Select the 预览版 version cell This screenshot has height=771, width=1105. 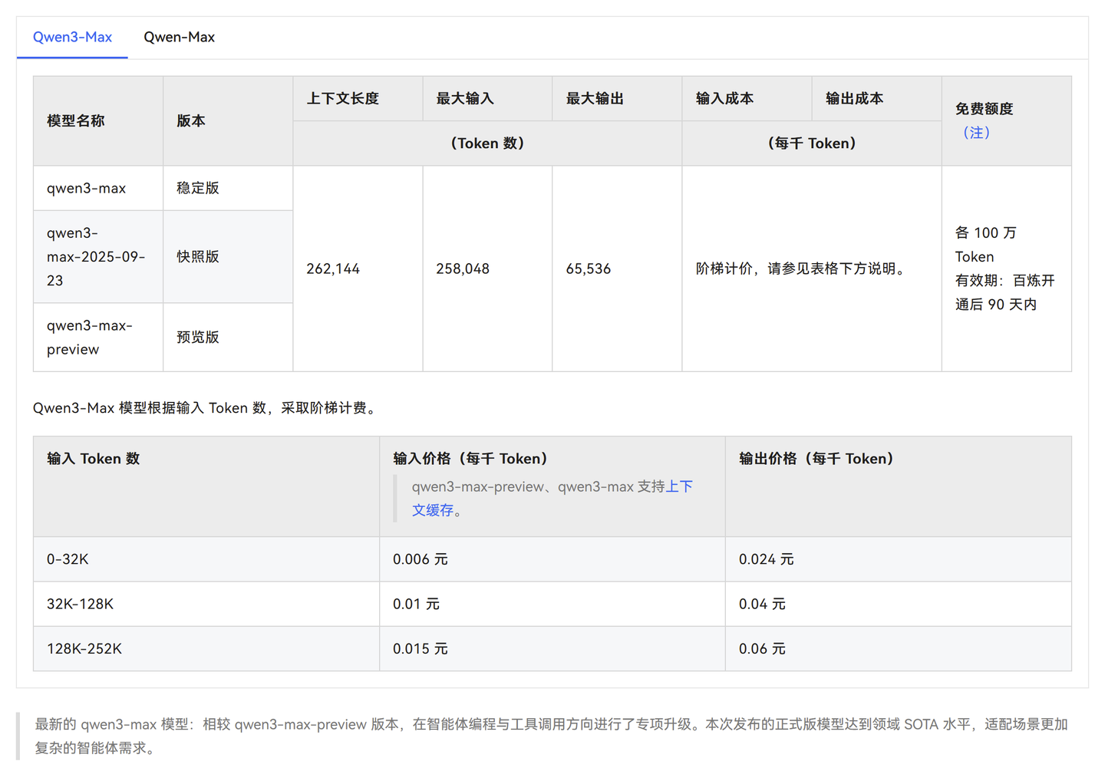[197, 337]
